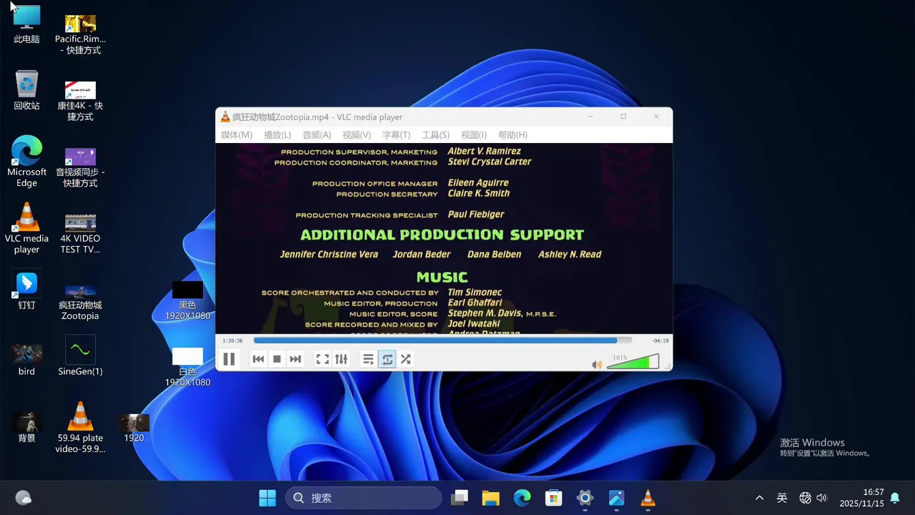
Task: Open network and volume quick settings
Action: [813, 498]
